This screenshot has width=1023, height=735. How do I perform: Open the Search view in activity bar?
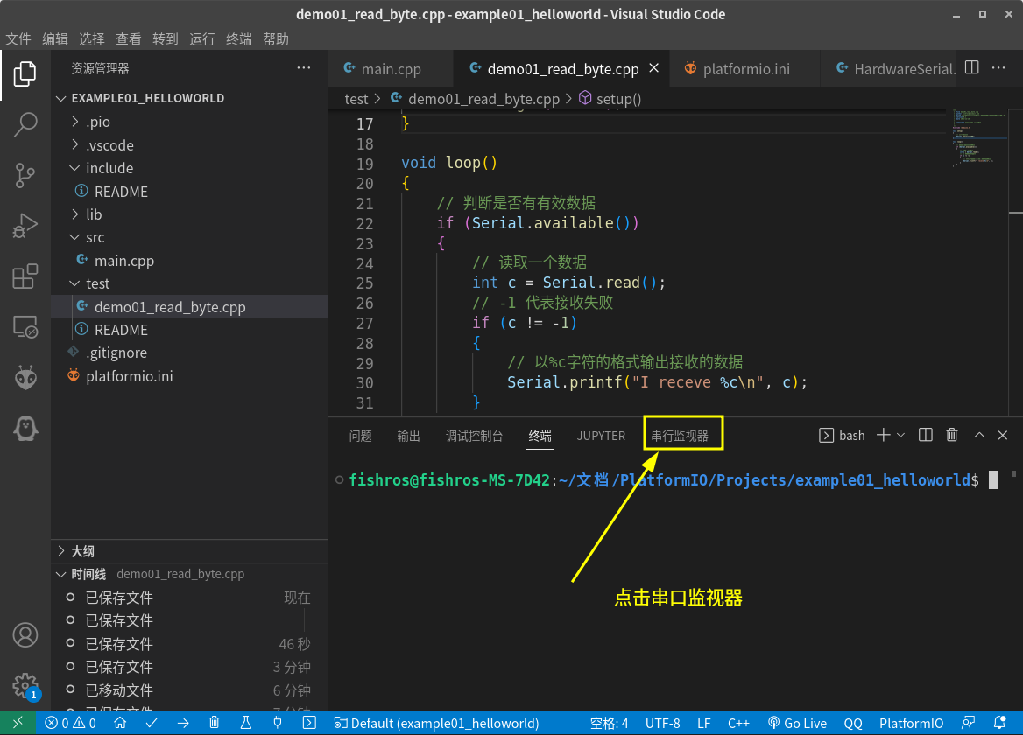point(25,124)
